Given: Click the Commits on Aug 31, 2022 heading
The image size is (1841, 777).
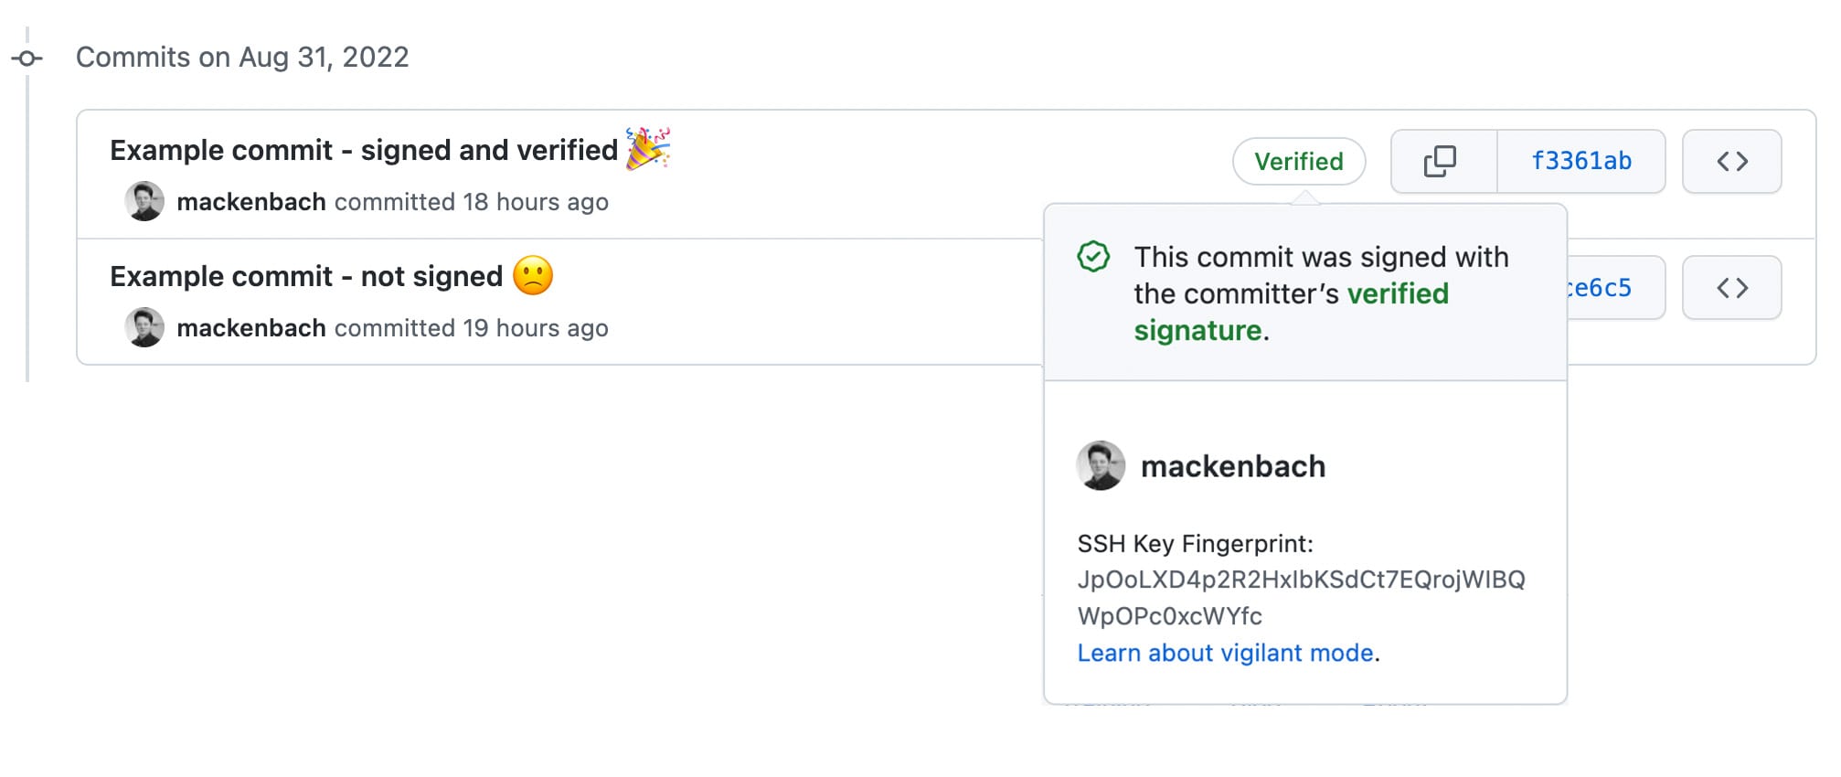Looking at the screenshot, I should pos(243,57).
